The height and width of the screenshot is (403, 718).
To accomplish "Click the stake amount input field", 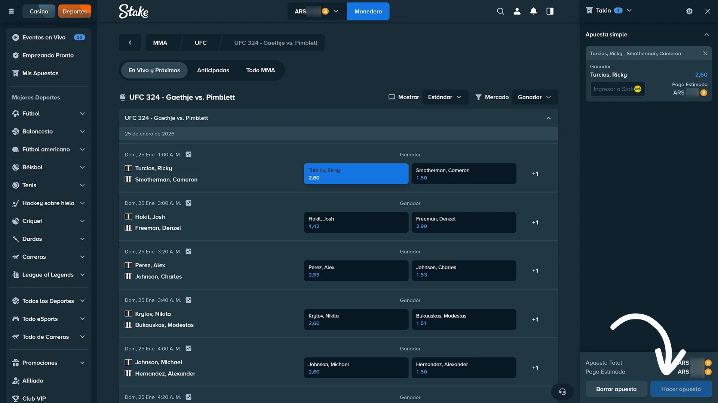I will point(617,89).
